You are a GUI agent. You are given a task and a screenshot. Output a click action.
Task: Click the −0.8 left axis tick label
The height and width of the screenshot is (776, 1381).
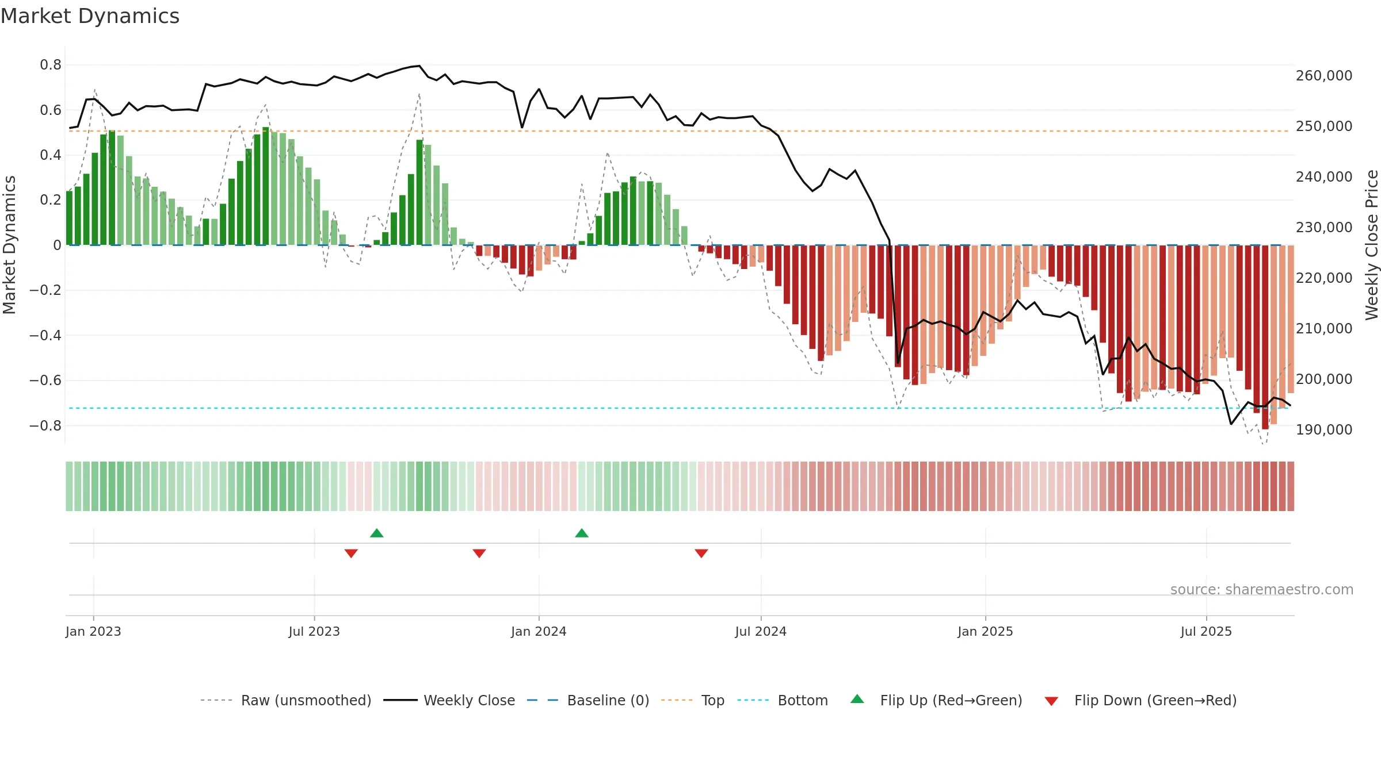(45, 425)
